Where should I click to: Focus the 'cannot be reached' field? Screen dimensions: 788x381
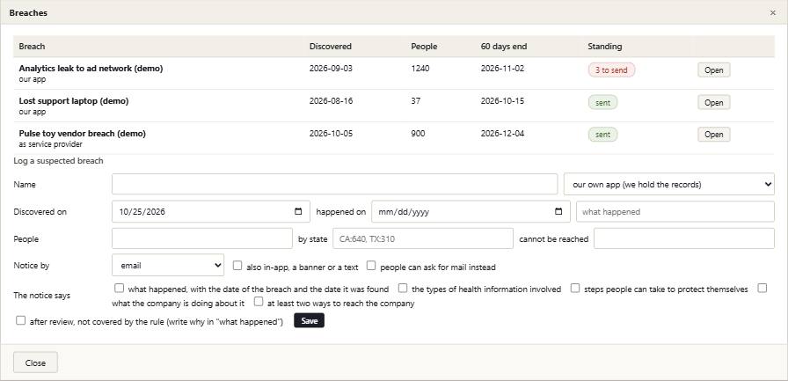tap(684, 238)
